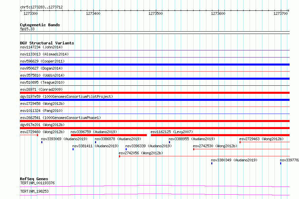The height and width of the screenshot is (199, 299).
Task: Open variant nsv950627 (Dogan2014) label
Action: click(x=41, y=68)
